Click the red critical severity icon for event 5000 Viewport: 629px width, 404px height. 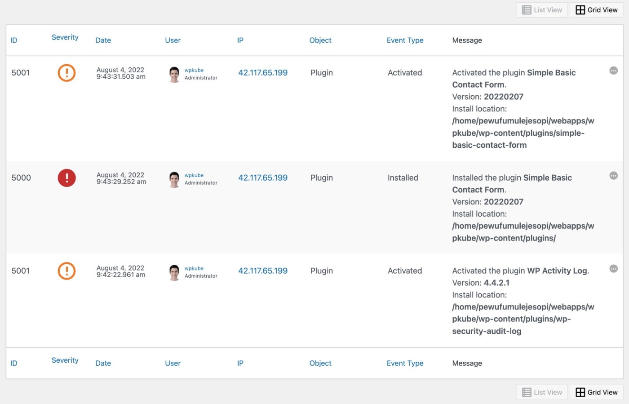tap(66, 178)
